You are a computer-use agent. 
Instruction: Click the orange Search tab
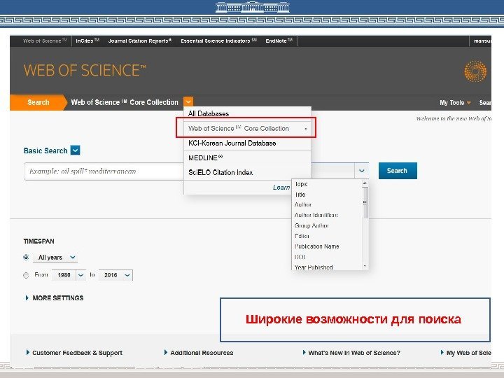38,102
